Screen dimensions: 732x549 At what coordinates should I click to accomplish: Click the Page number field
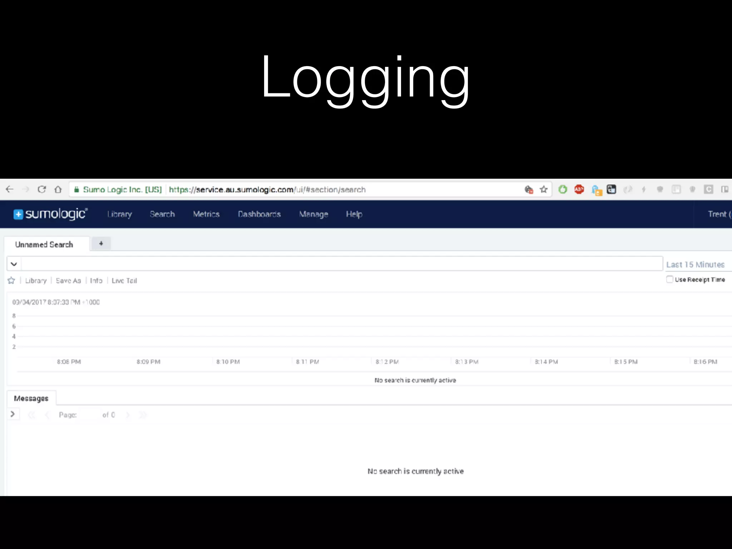pyautogui.click(x=89, y=415)
